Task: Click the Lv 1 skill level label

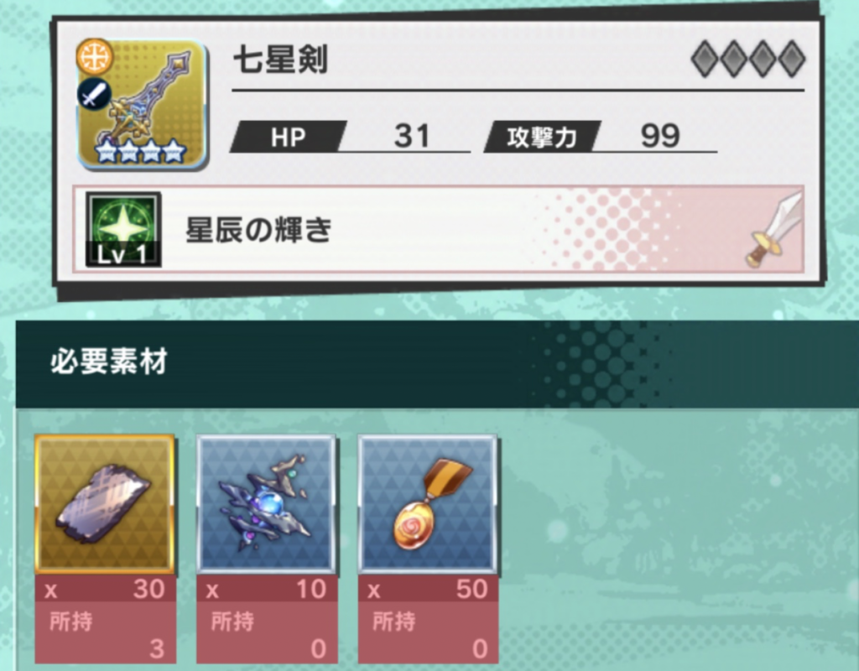Action: [122, 255]
